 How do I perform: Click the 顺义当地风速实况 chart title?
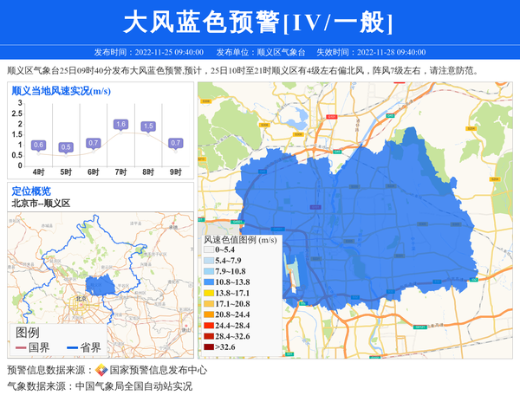[x=61, y=90]
